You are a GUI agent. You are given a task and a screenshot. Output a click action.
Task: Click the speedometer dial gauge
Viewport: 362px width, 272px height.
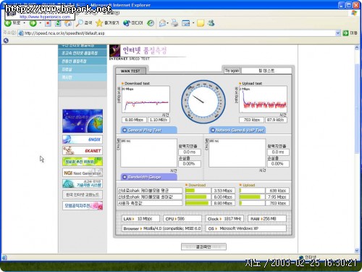tap(203, 102)
